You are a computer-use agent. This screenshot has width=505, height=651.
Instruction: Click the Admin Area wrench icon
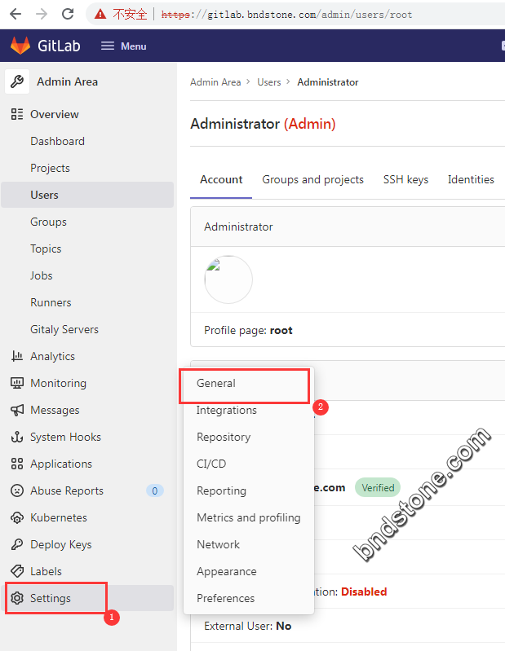tap(17, 81)
